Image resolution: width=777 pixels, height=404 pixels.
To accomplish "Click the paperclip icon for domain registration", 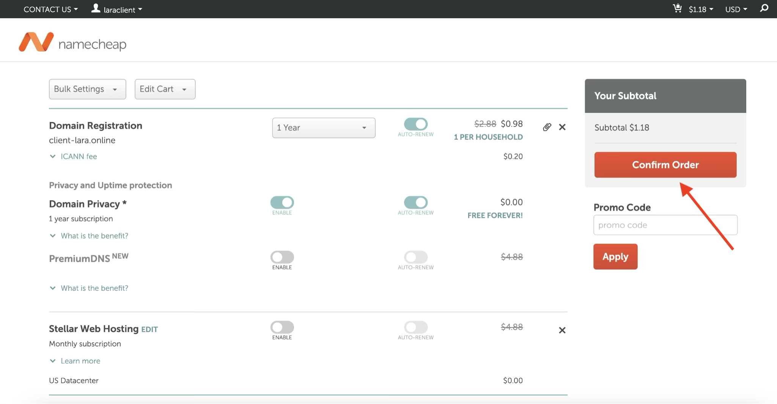I will coord(547,127).
